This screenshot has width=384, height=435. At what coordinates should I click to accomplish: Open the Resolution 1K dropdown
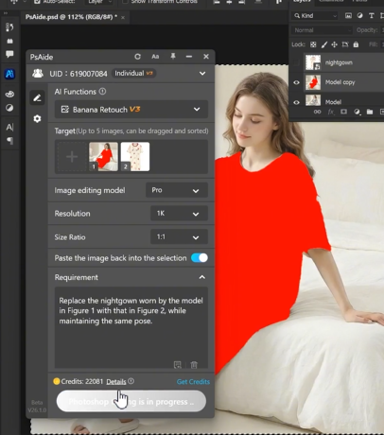179,214
